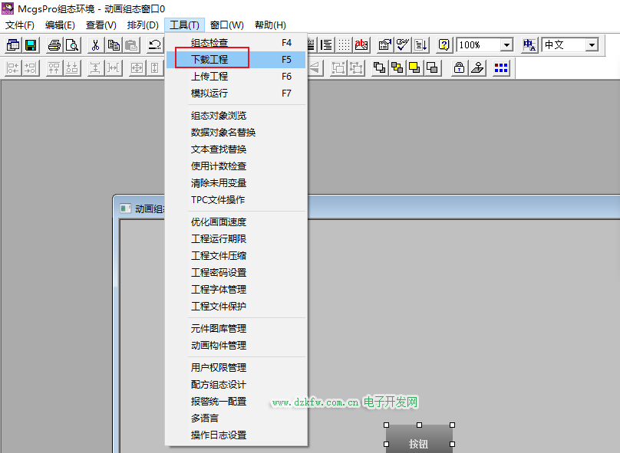This screenshot has width=620, height=453.
Task: Click the Copy toolbar icon
Action: click(x=114, y=45)
